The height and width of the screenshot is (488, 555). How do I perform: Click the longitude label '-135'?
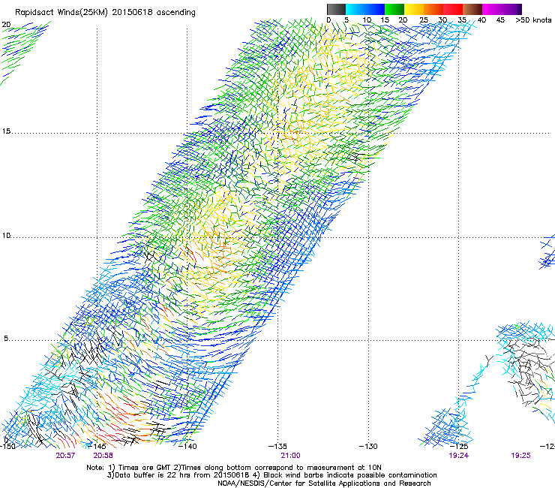pyautogui.click(x=277, y=446)
